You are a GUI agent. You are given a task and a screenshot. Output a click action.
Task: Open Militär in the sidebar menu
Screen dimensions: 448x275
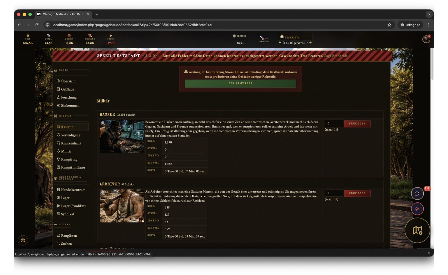(66, 151)
